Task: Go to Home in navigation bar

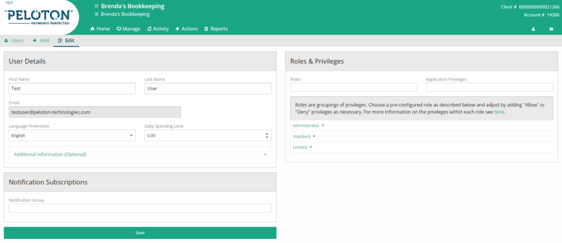Action: coord(100,29)
